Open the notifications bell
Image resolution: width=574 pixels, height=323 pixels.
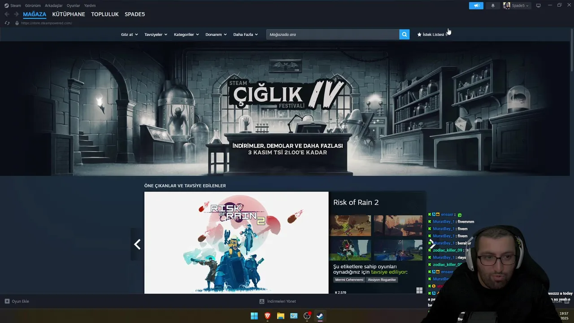(493, 5)
